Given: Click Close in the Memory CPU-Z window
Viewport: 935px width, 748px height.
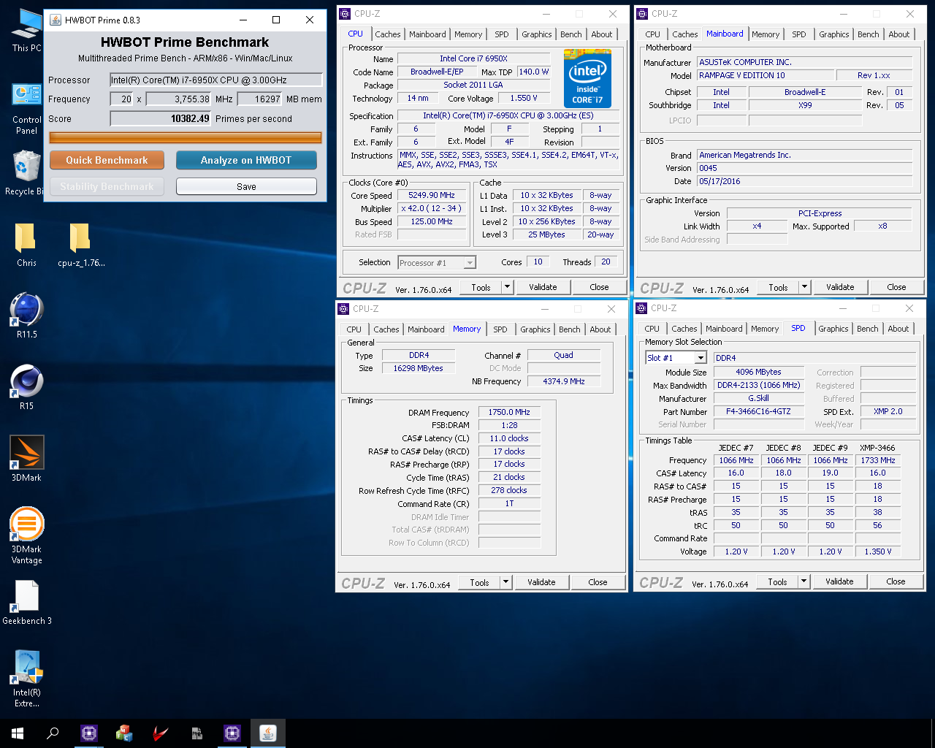Looking at the screenshot, I should point(598,582).
